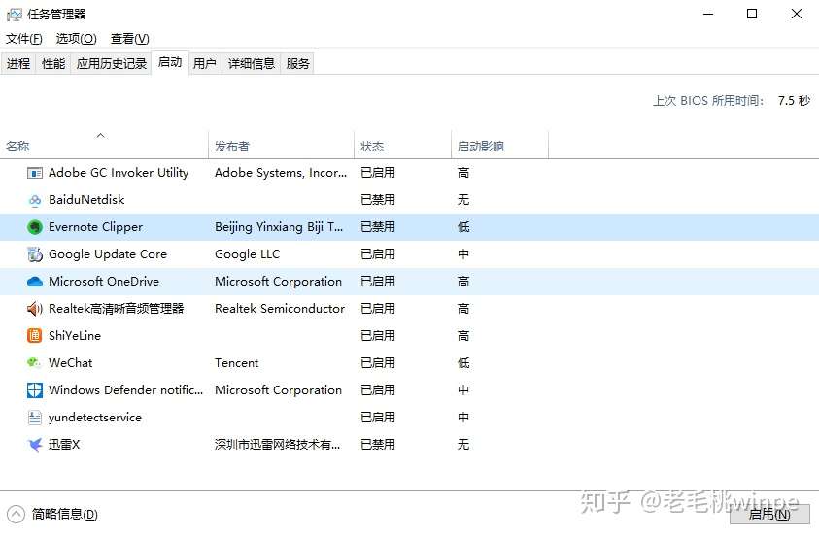Click the WeChat icon

coord(34,362)
